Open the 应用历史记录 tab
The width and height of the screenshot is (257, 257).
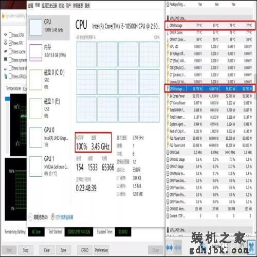49,6
